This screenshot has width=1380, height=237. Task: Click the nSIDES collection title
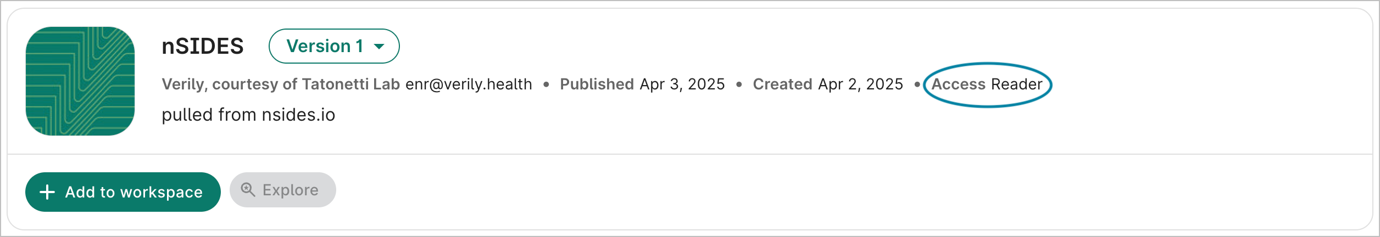click(203, 46)
